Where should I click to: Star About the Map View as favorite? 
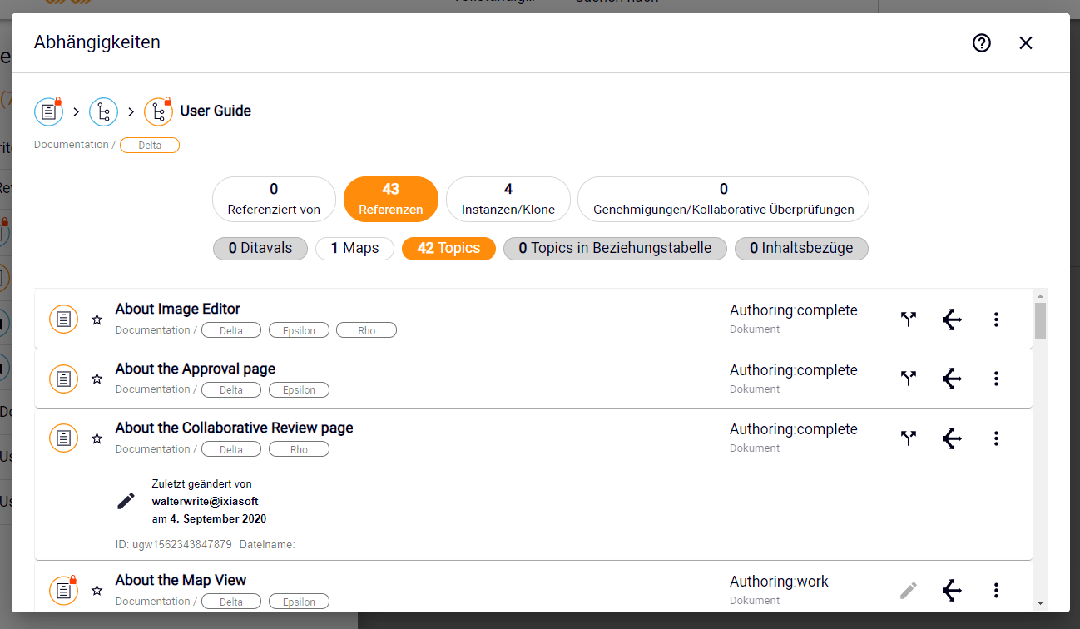[97, 591]
